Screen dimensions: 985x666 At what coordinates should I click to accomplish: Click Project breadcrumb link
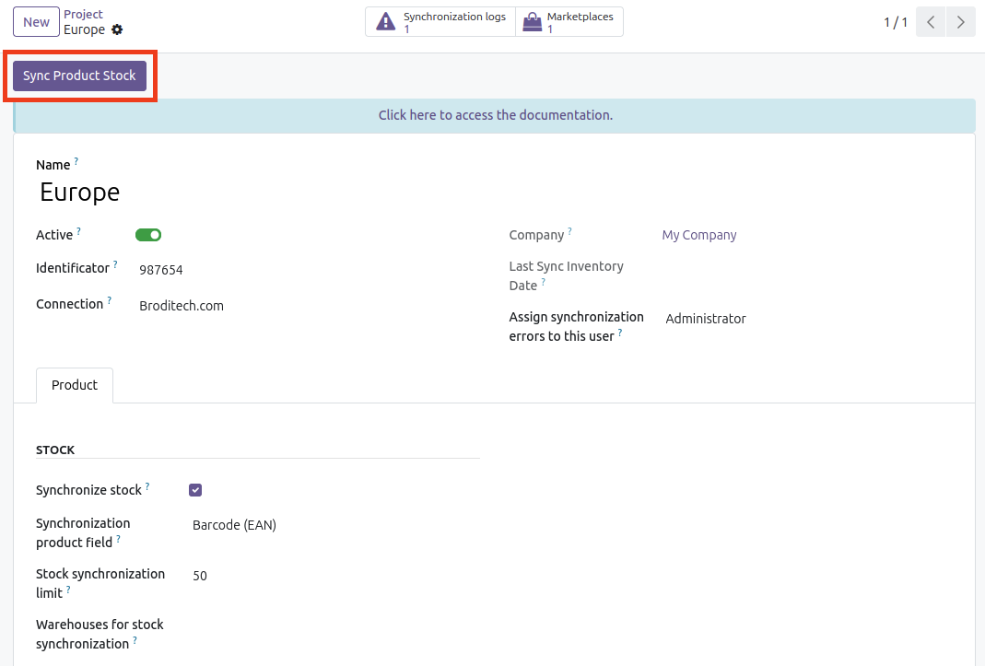pyautogui.click(x=83, y=15)
